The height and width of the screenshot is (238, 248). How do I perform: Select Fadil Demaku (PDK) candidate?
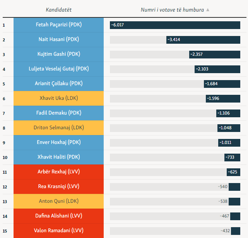click(58, 113)
